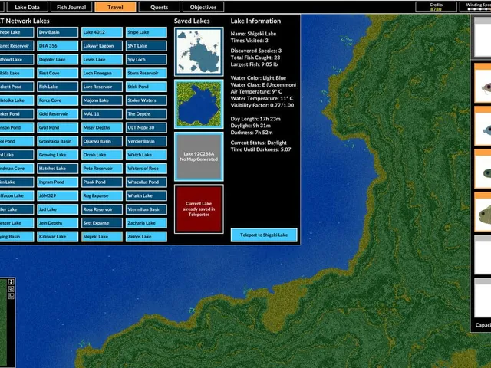Select ULT Node 30 lake entry
Viewport: 491px width, 368px height.
pyautogui.click(x=147, y=128)
